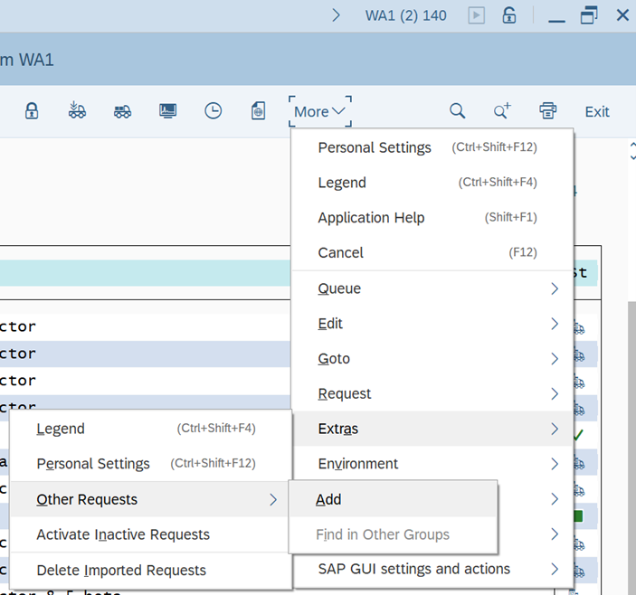Choose Personal Settings in the Extras submenu
636x595 pixels.
tap(151, 464)
